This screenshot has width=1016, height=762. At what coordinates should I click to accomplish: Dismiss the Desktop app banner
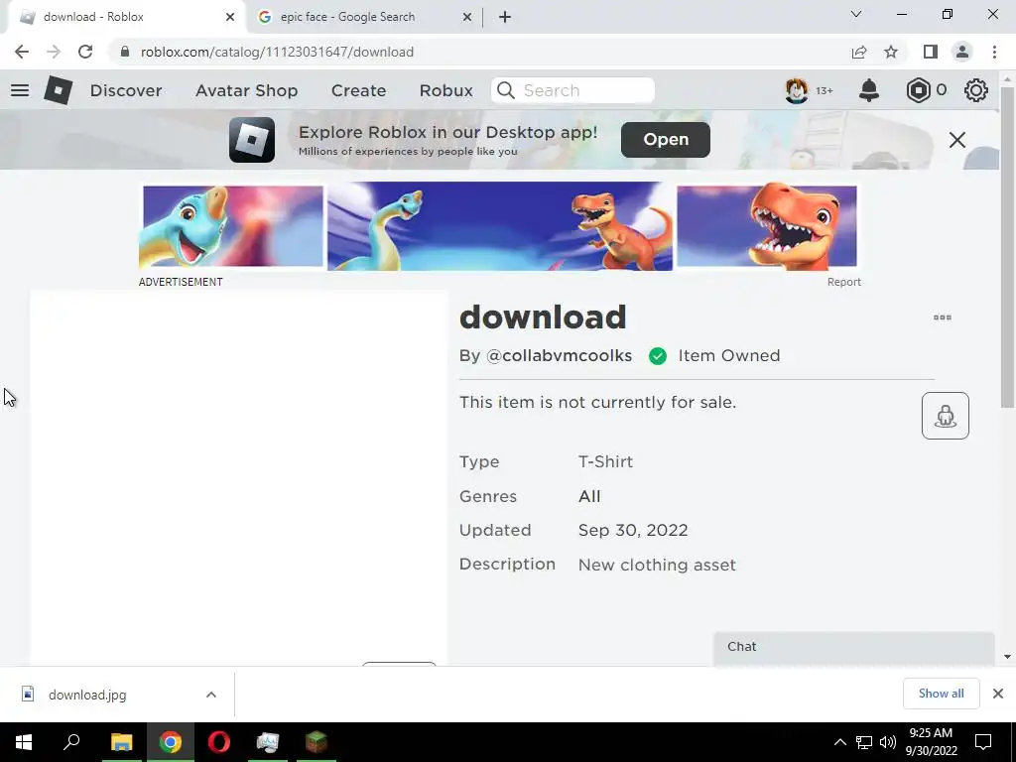(957, 140)
